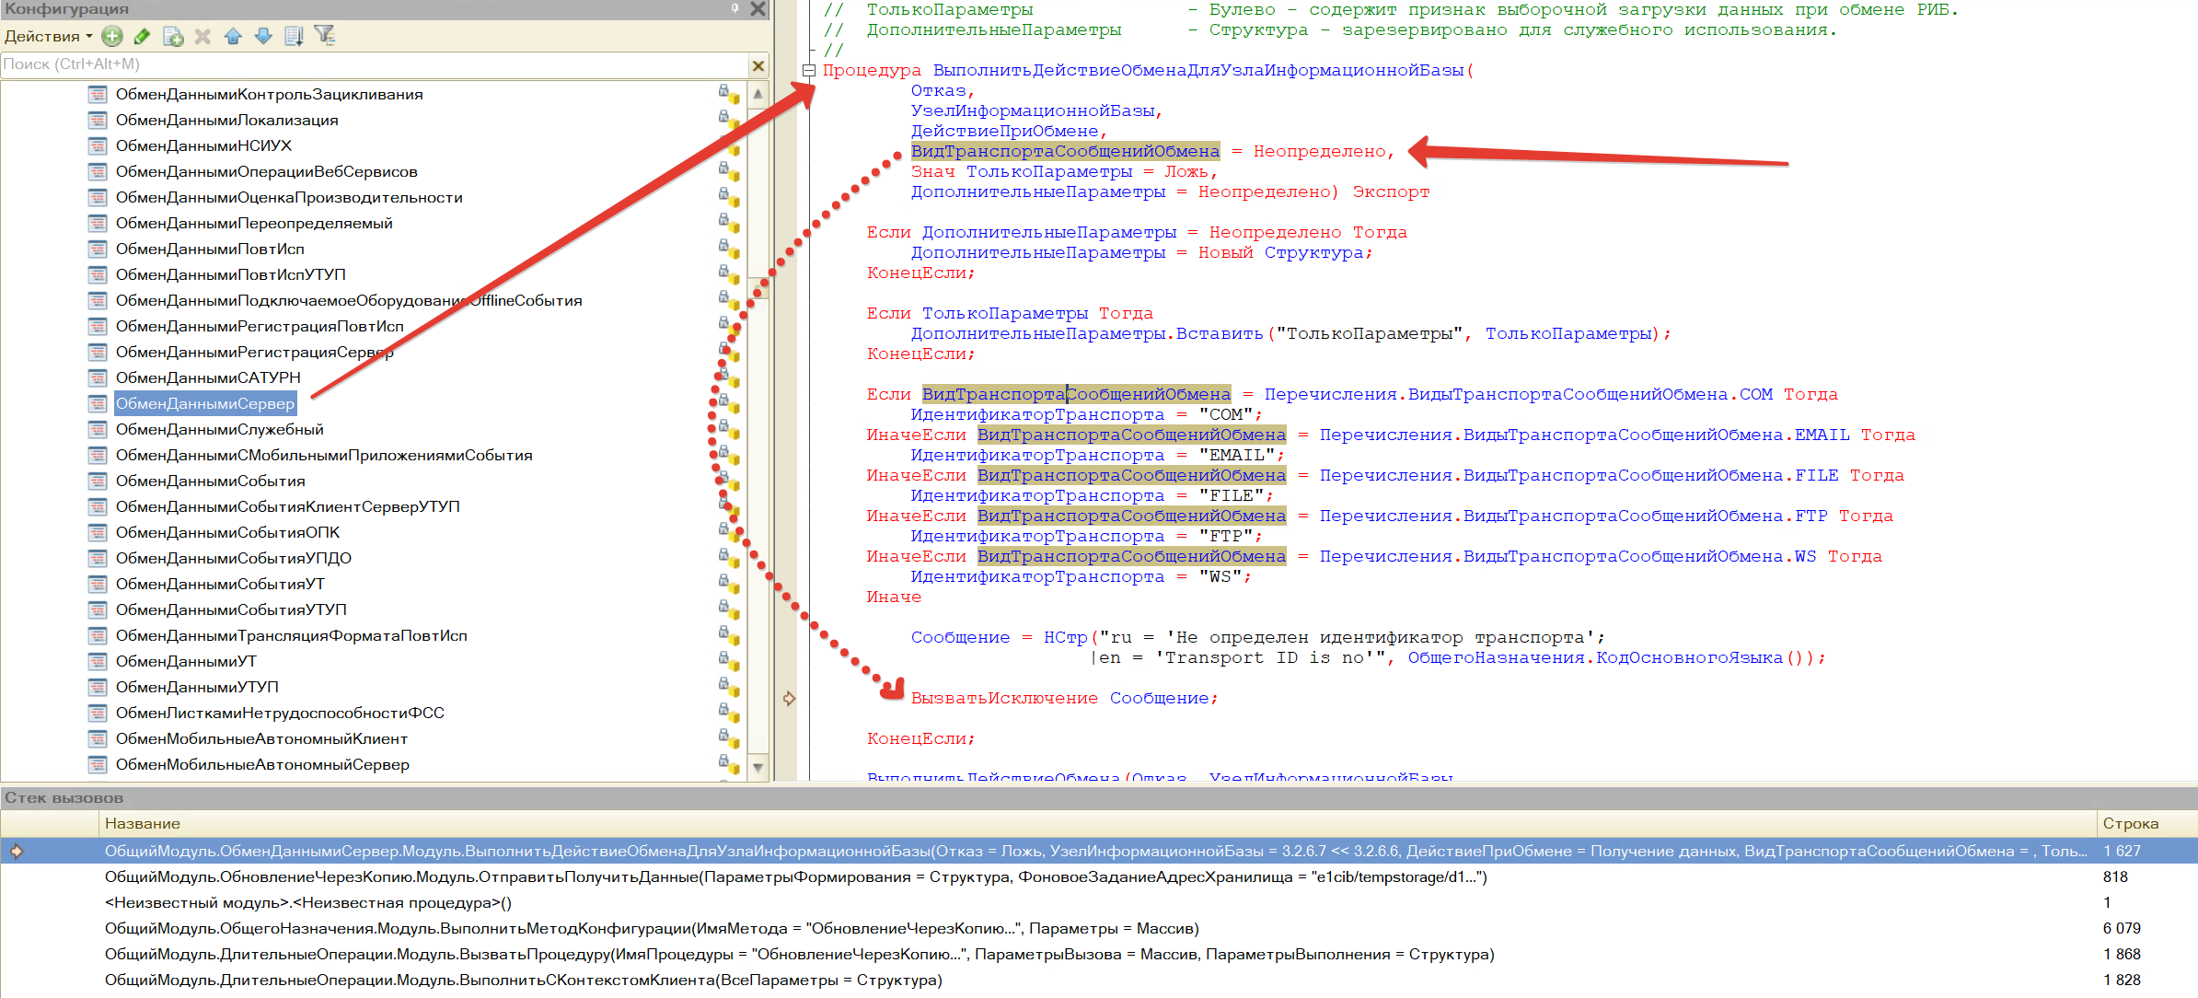The height and width of the screenshot is (998, 2198).
Task: Click current frame arrow icon in call stack
Action: [17, 851]
